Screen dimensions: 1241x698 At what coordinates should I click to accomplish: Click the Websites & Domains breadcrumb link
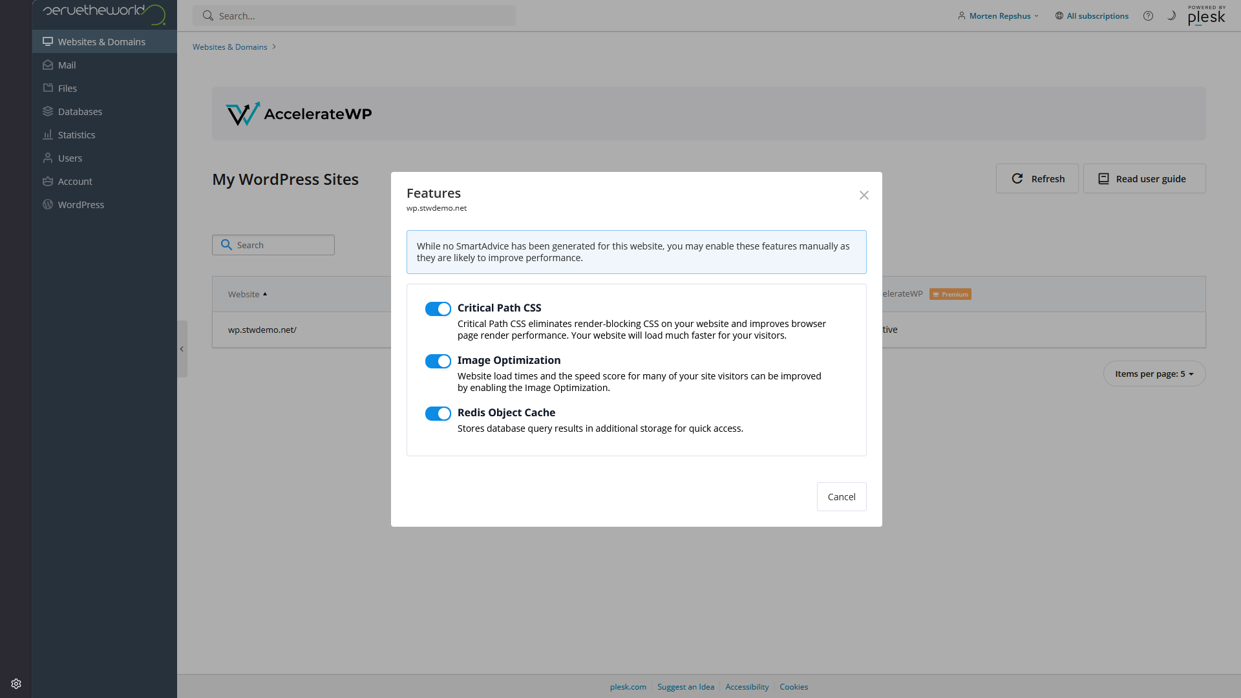tap(229, 47)
